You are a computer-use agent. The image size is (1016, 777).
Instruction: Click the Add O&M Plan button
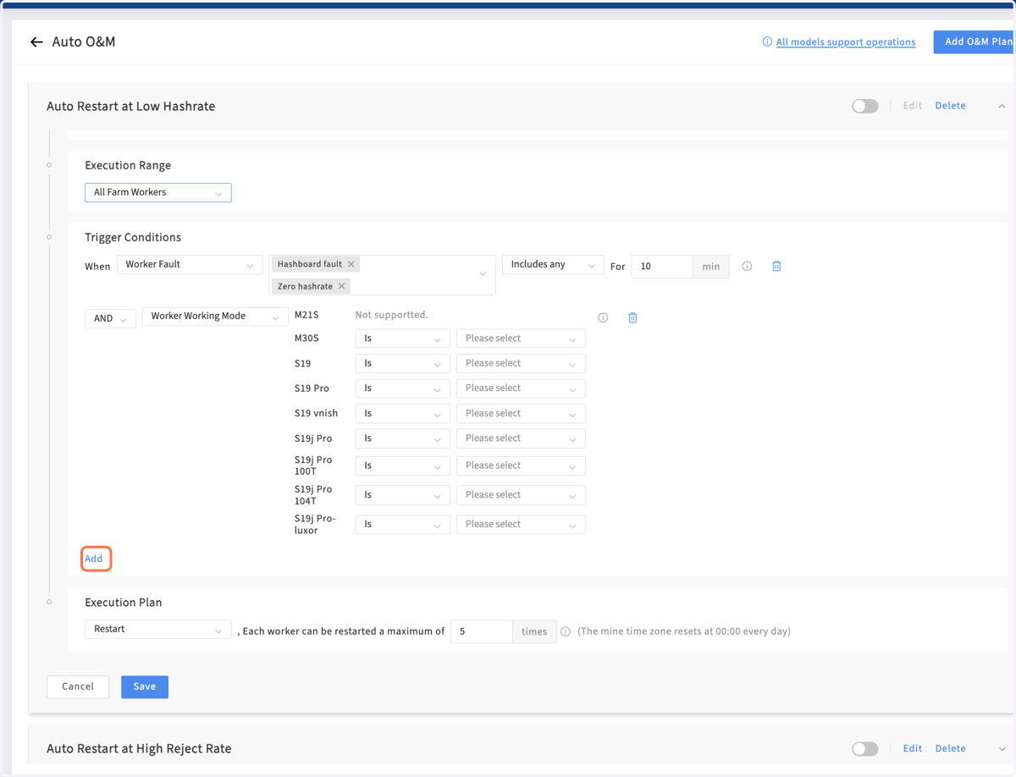[974, 41]
